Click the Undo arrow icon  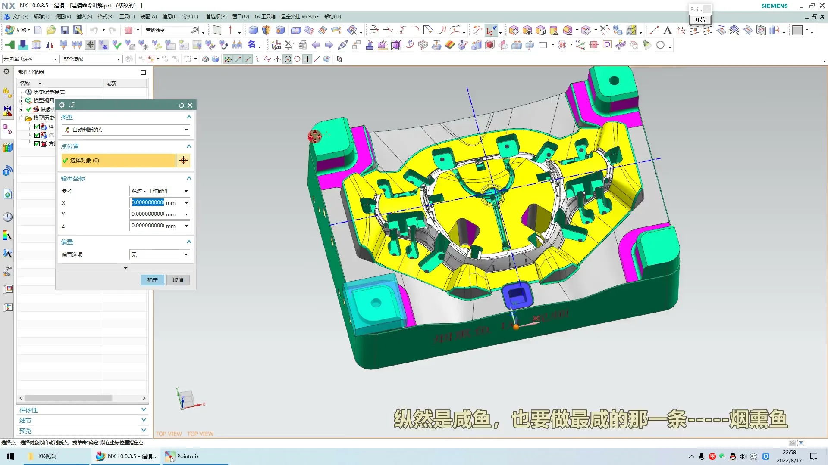click(94, 30)
